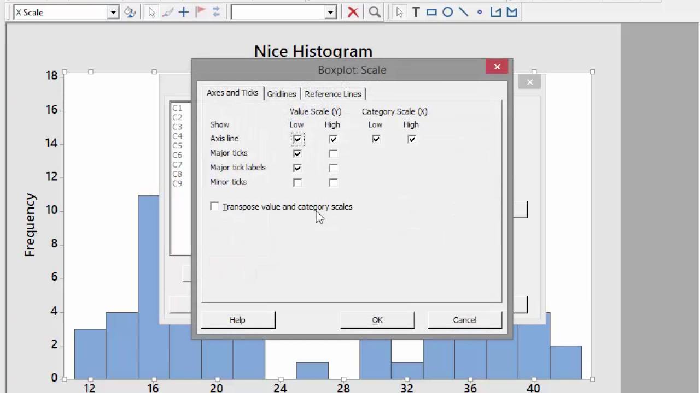Viewport: 700px width, 393px height.
Task: Click the red Flag data point tool
Action: click(x=200, y=12)
